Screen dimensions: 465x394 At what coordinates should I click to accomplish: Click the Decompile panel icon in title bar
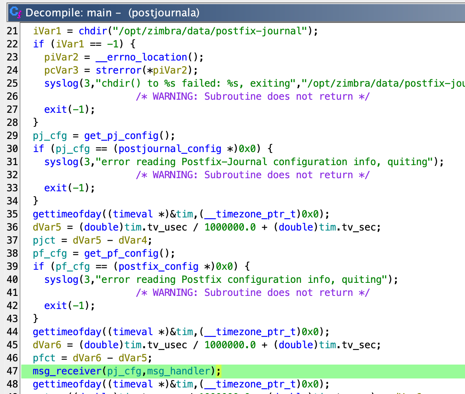(x=16, y=13)
